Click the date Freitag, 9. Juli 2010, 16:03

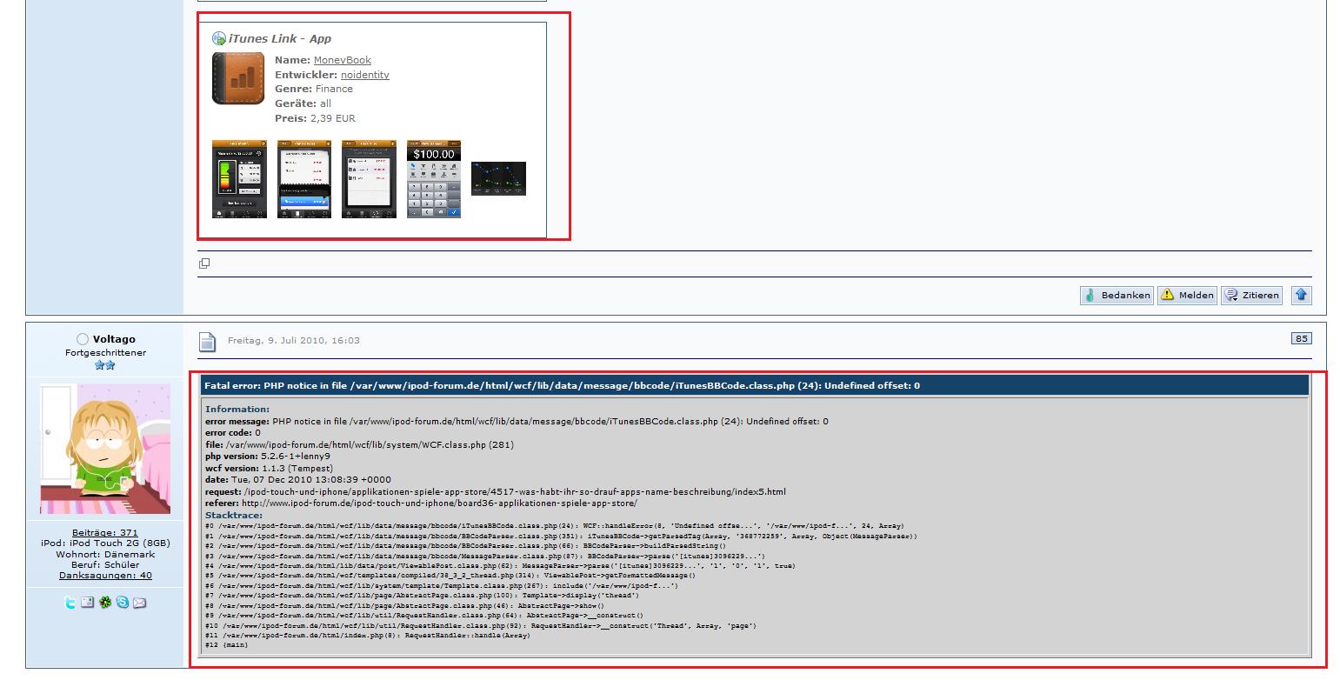coord(294,340)
